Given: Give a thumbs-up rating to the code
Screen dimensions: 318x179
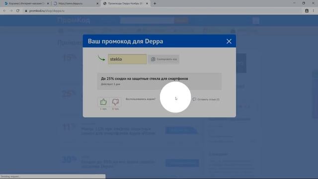Looking at the screenshot, I should [x=103, y=102].
